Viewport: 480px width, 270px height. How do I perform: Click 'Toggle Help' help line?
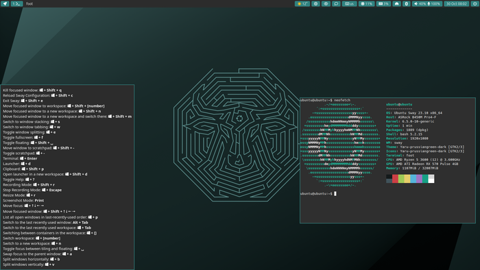(19, 180)
